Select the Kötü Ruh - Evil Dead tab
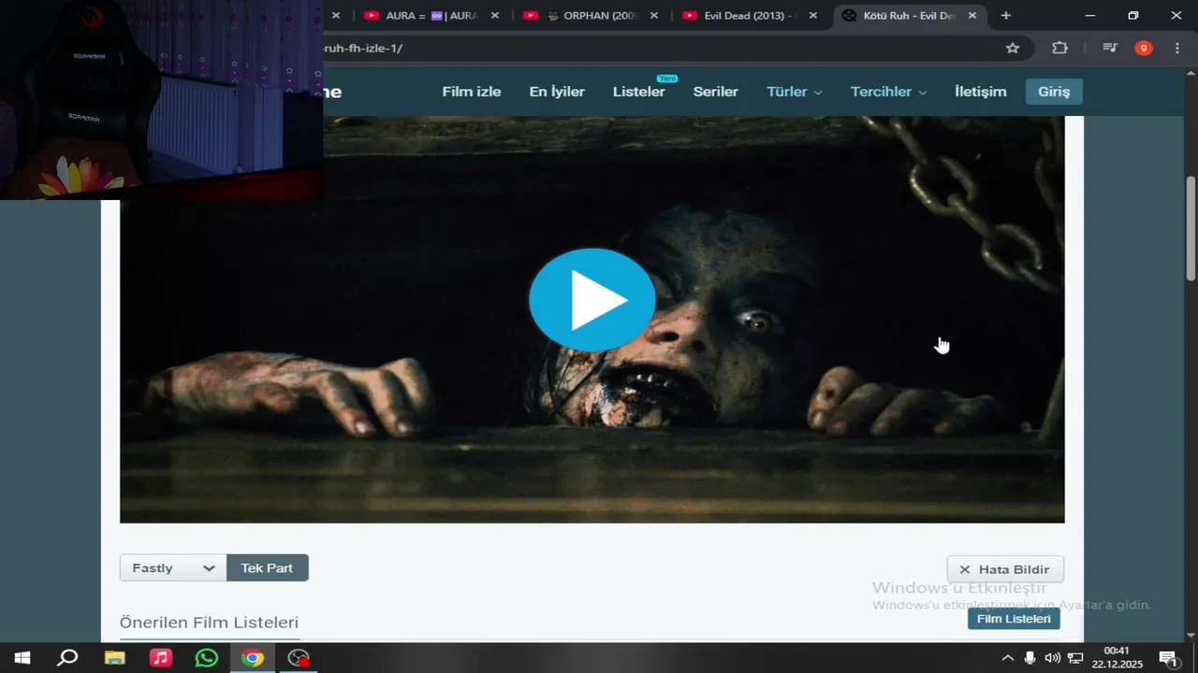The width and height of the screenshot is (1198, 673). [x=908, y=16]
